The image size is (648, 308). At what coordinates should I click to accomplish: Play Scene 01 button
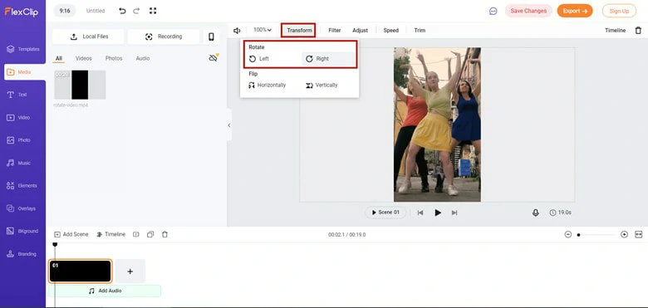click(385, 213)
